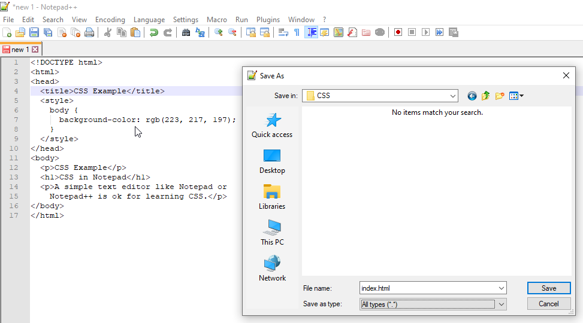The height and width of the screenshot is (323, 583).
Task: Click the Close All toolbar icon
Action: click(76, 33)
